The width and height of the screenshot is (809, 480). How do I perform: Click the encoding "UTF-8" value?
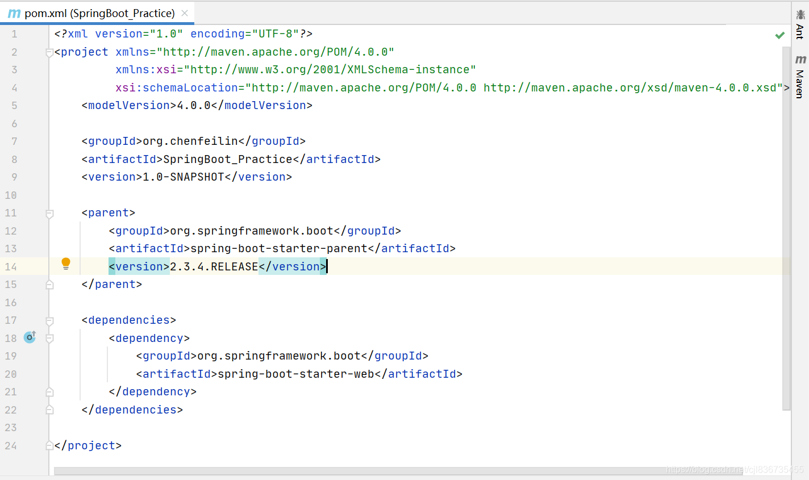point(276,34)
